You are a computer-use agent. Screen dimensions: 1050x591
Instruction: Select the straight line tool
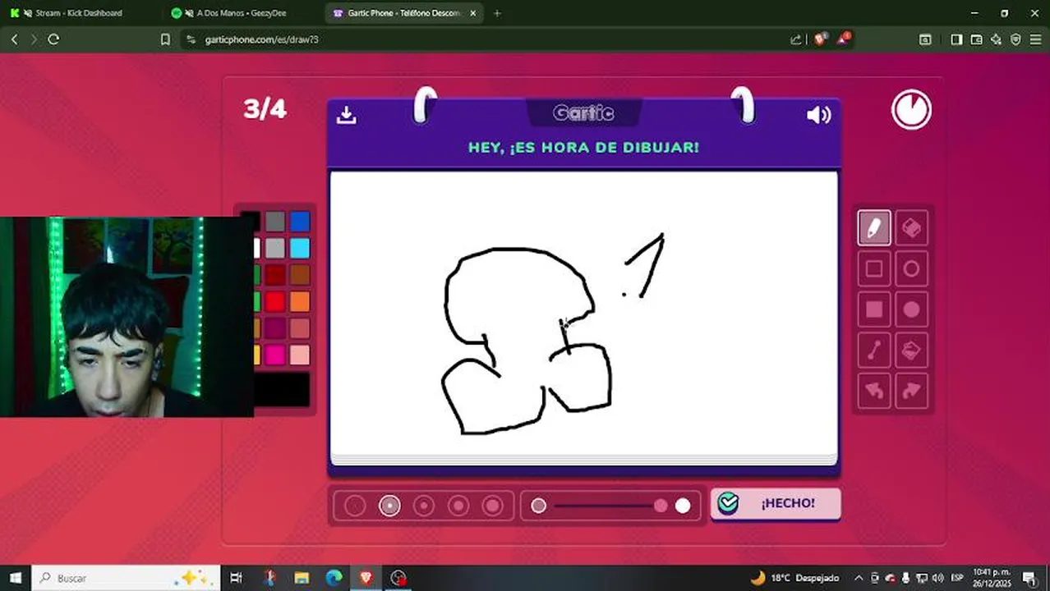874,350
